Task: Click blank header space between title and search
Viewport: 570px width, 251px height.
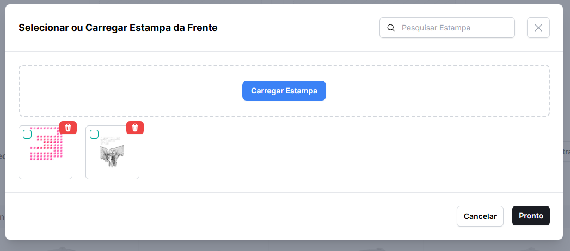Action: [299, 28]
